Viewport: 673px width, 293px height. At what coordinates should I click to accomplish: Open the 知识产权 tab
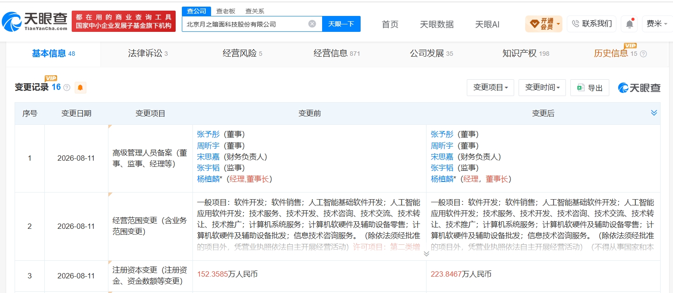click(526, 54)
